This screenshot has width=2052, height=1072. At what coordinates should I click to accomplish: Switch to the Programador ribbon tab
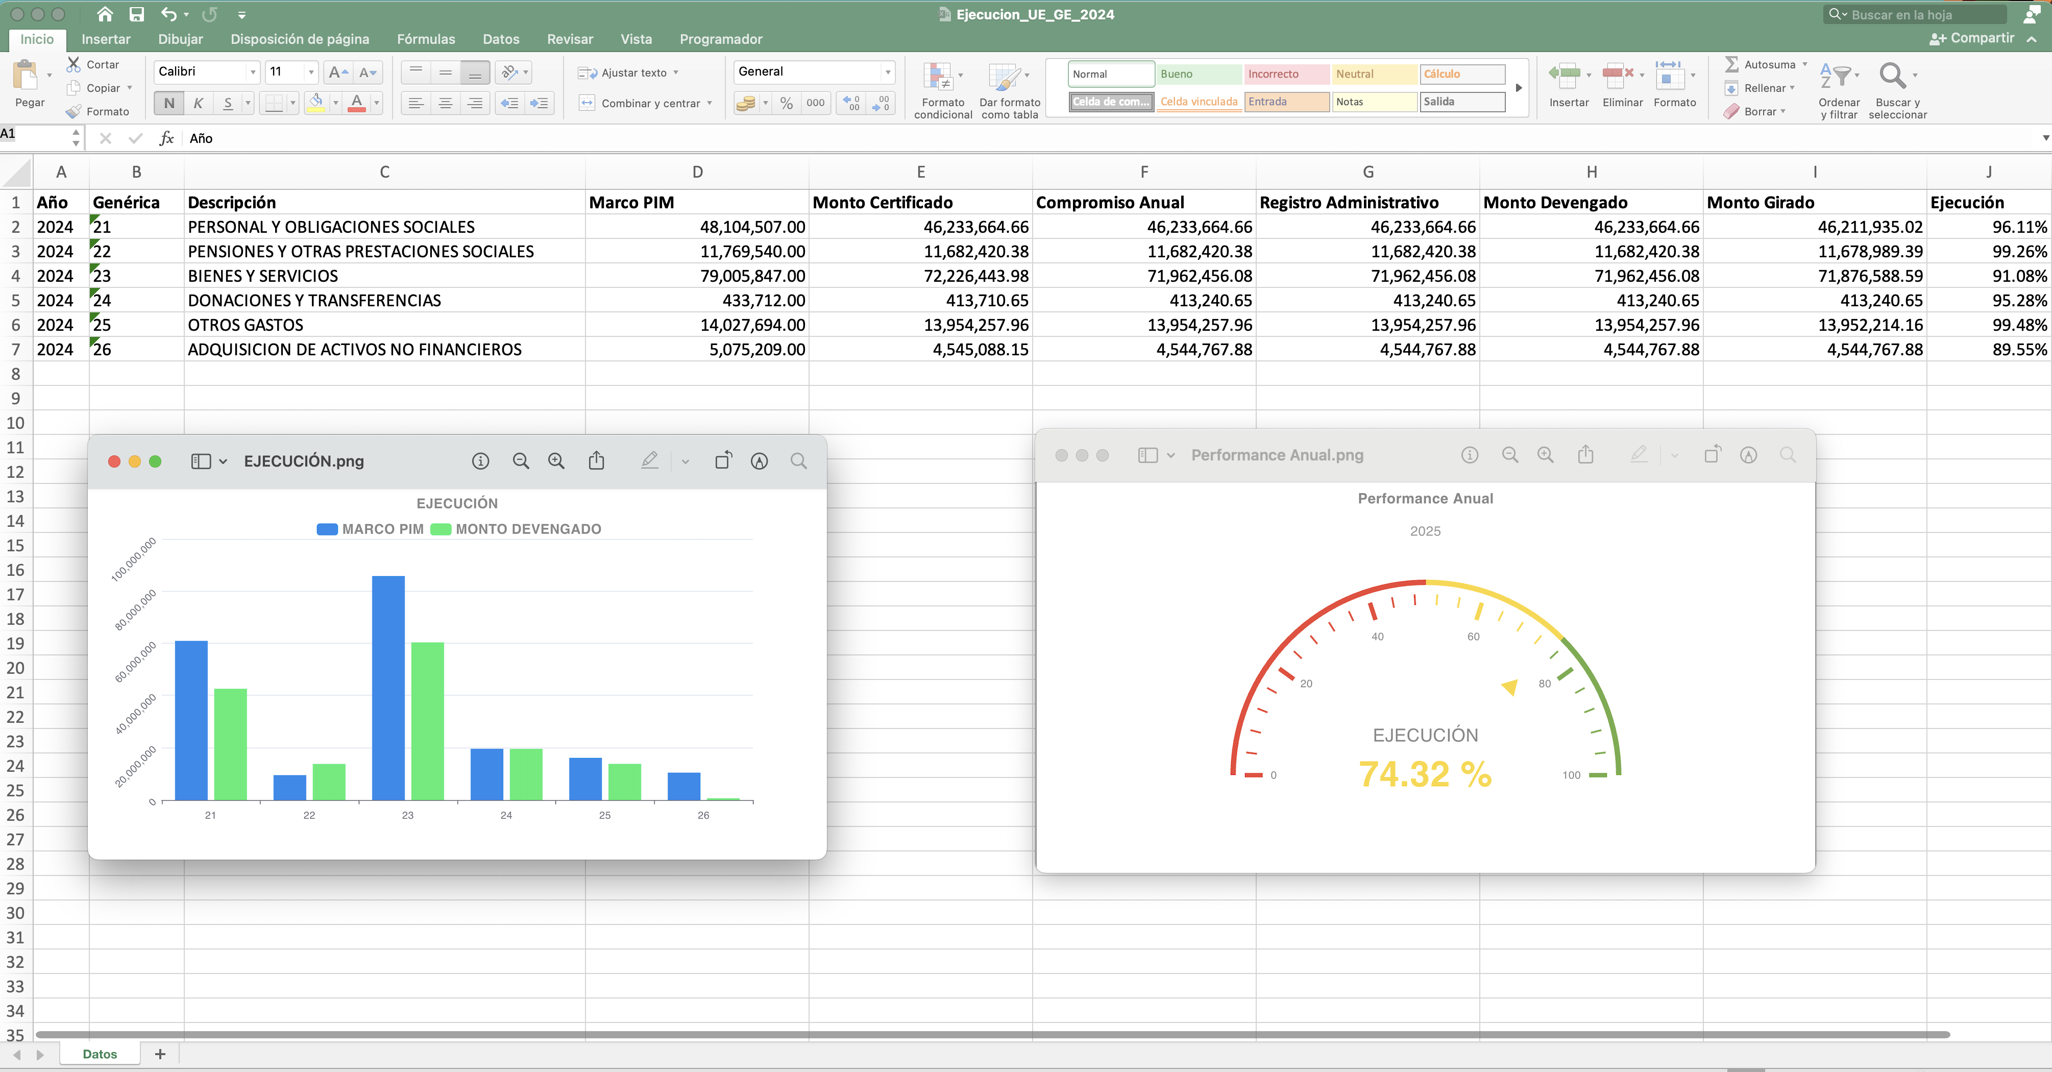click(720, 38)
